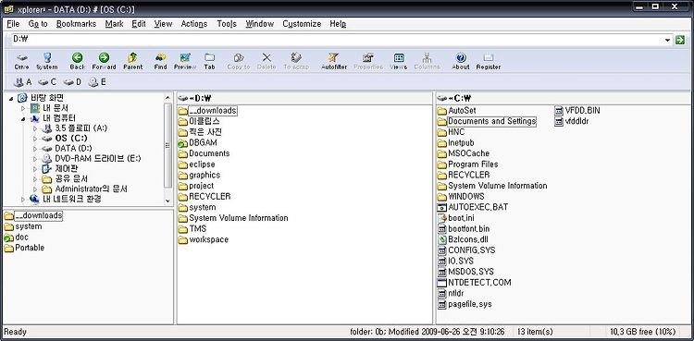Screen dimensions: 694x341
Task: Open the About icon
Action: tap(461, 61)
